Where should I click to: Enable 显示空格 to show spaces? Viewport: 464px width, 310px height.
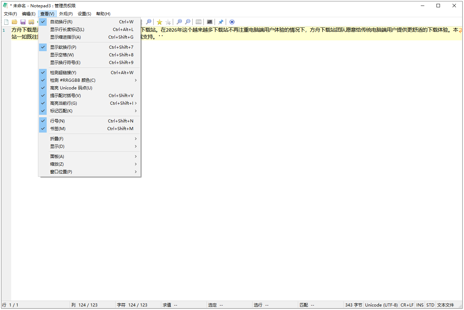(63, 55)
